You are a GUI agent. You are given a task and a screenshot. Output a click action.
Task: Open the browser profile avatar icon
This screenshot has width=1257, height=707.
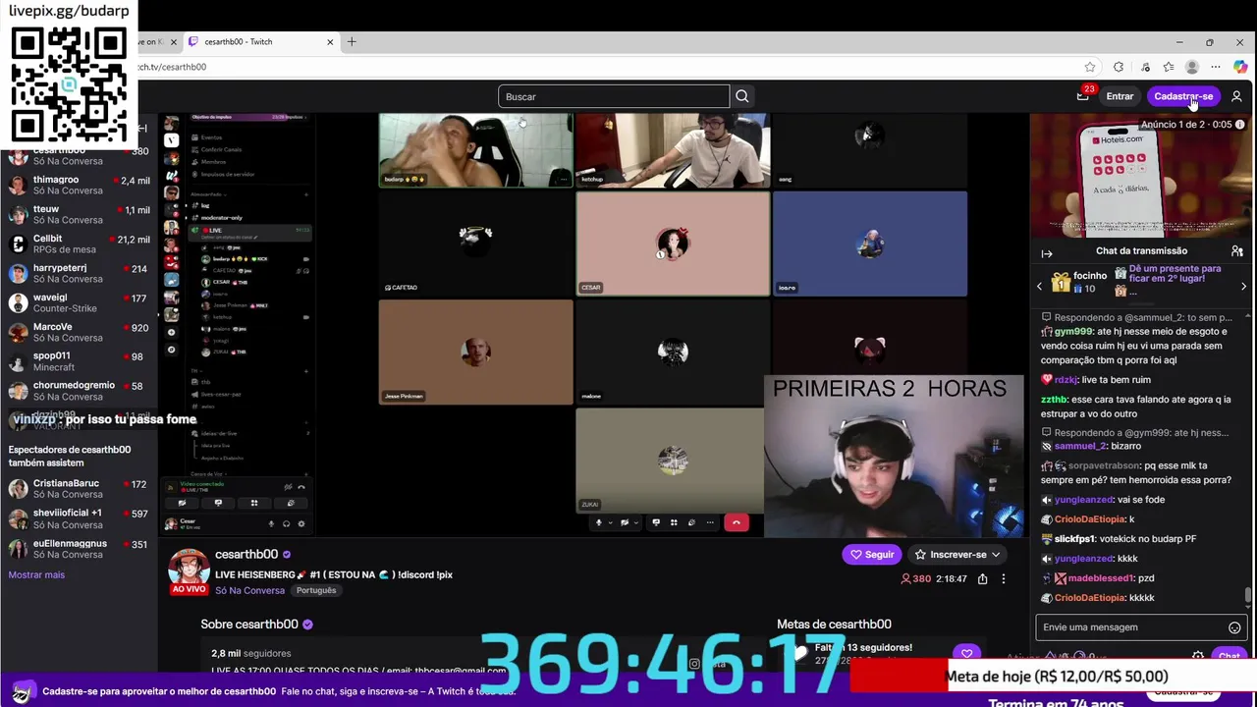pyautogui.click(x=1192, y=67)
